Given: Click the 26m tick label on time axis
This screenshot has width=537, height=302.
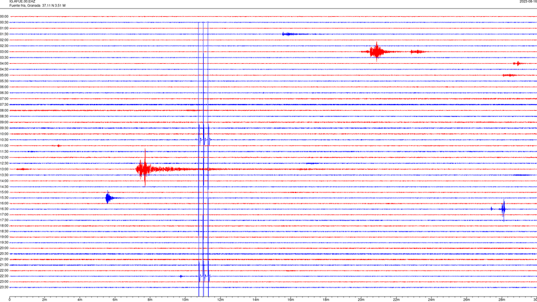Looking at the screenshot, I should (467, 300).
